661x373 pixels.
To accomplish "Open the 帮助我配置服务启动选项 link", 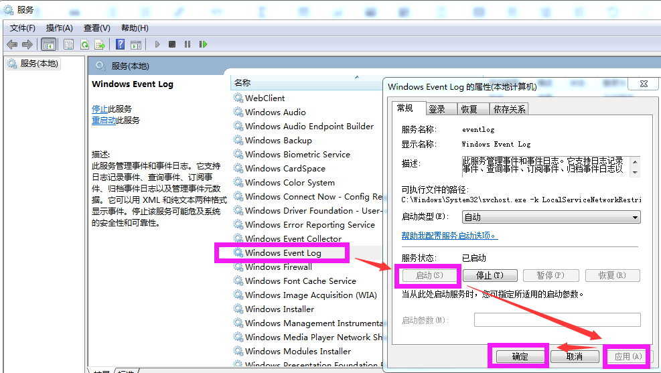I will (449, 236).
